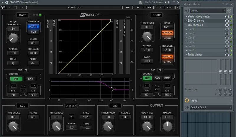Image resolution: width=236 pixels, height=137 pixels.
Task: Click the mixer's bottom delay clock icon
Action: click(187, 100)
